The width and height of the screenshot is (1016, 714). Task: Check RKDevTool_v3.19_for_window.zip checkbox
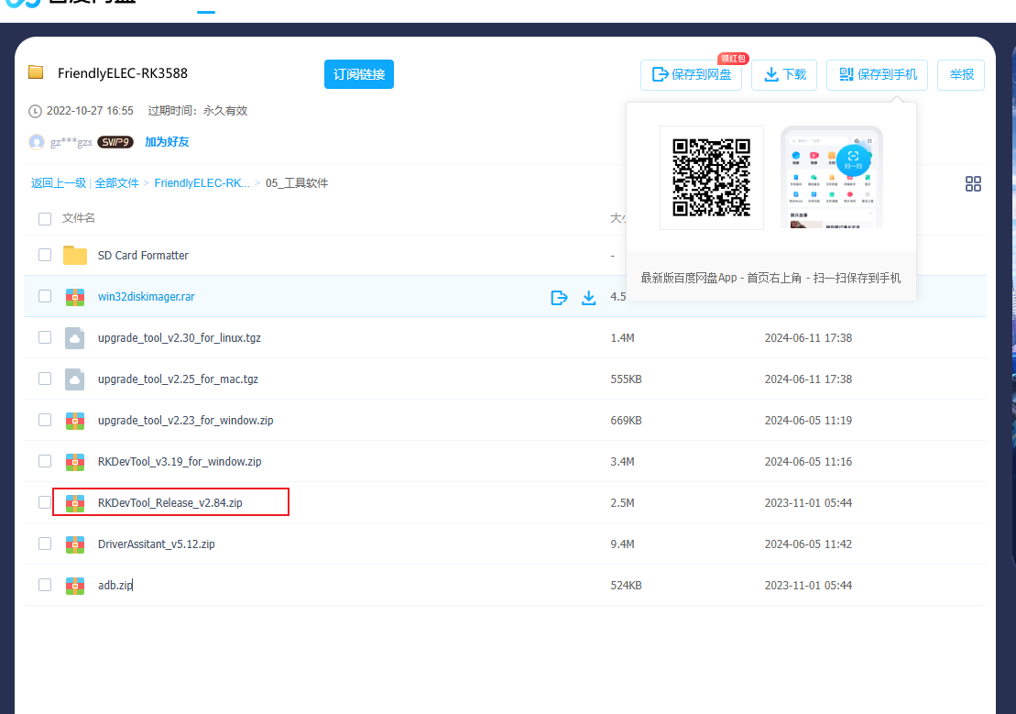tap(45, 461)
